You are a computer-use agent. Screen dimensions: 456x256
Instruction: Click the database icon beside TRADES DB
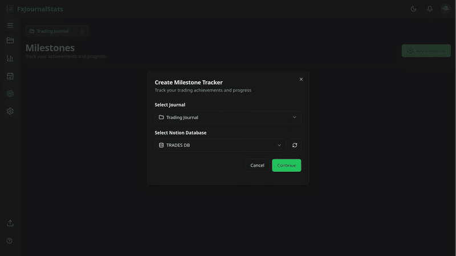[161, 145]
